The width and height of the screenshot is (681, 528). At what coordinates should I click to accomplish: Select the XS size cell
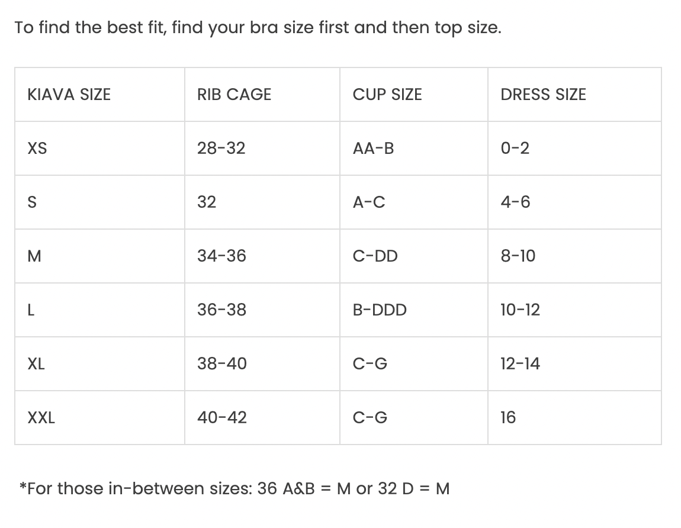(37, 149)
